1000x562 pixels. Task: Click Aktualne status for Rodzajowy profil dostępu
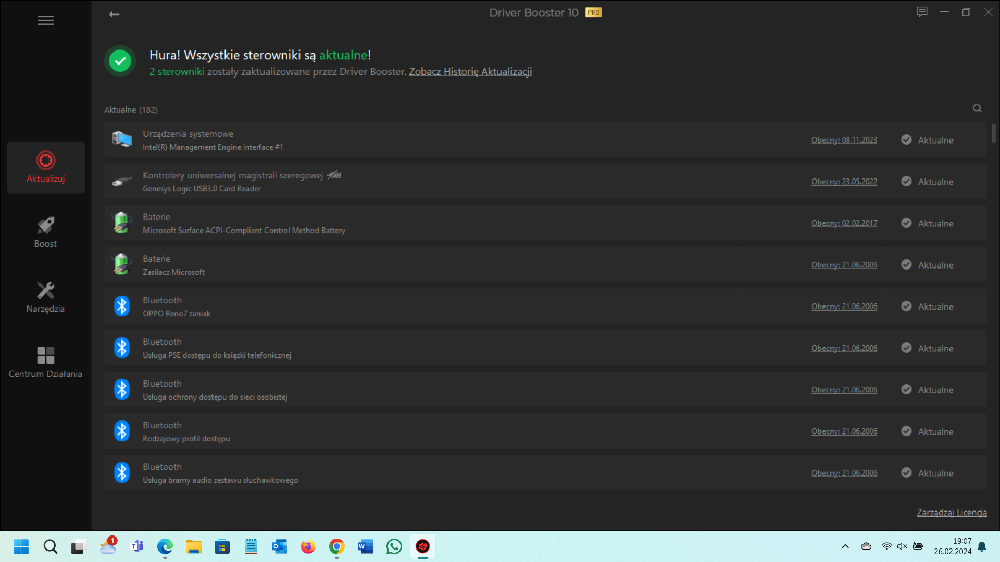(x=935, y=431)
